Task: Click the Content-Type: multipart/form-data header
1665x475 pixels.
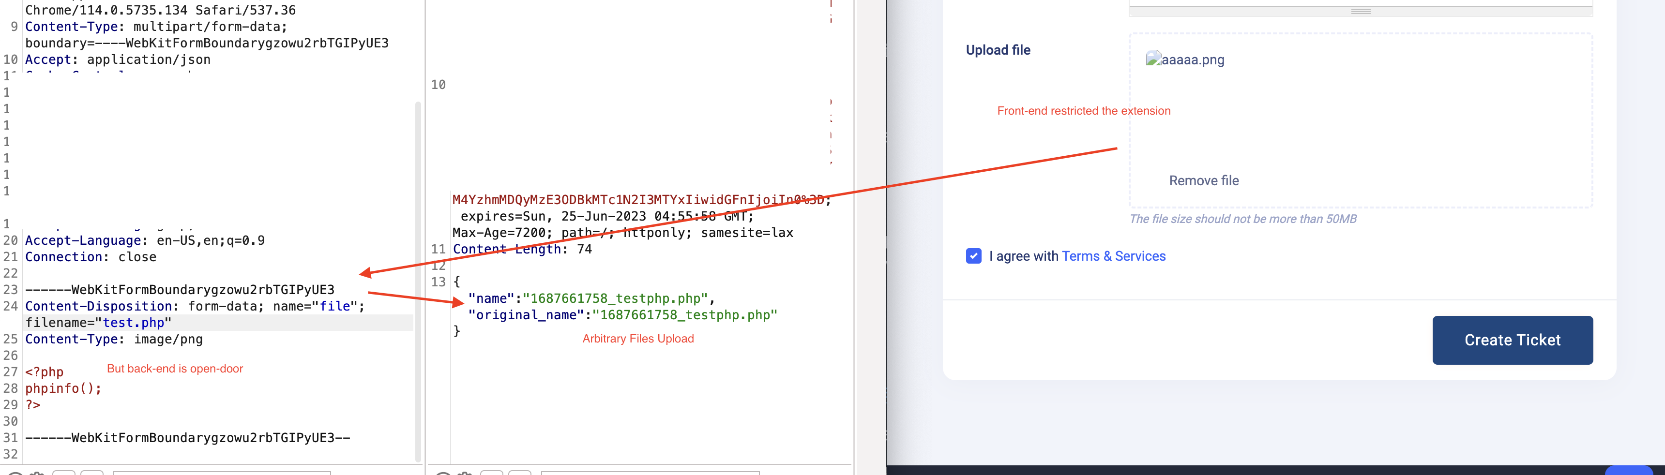Action: coord(156,27)
